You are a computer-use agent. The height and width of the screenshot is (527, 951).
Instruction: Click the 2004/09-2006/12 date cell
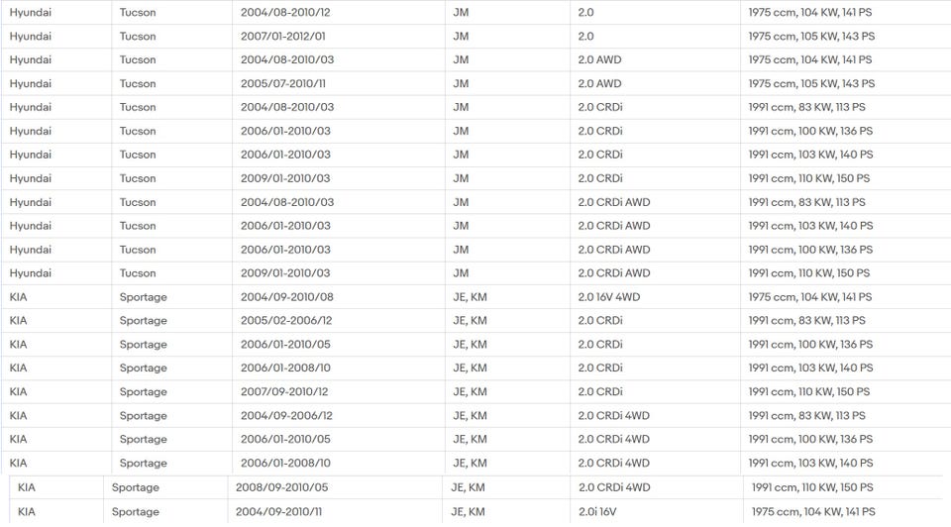pyautogui.click(x=286, y=416)
